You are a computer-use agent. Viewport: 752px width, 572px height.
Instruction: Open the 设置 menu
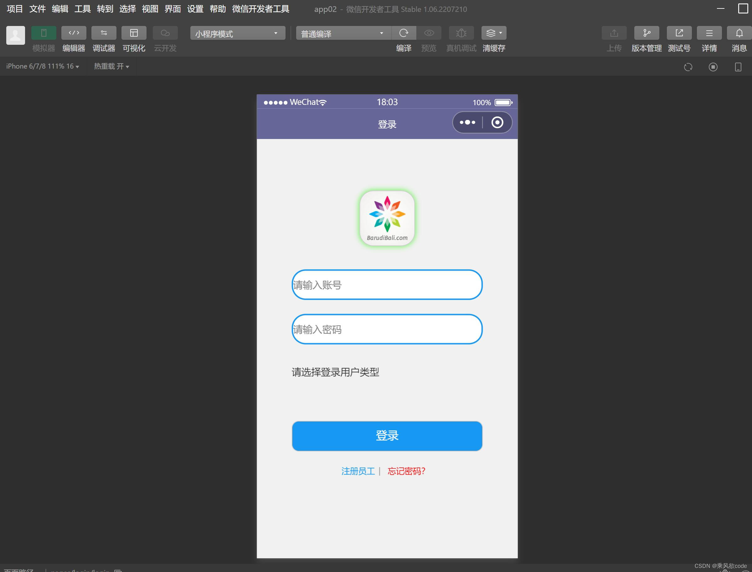pos(195,9)
